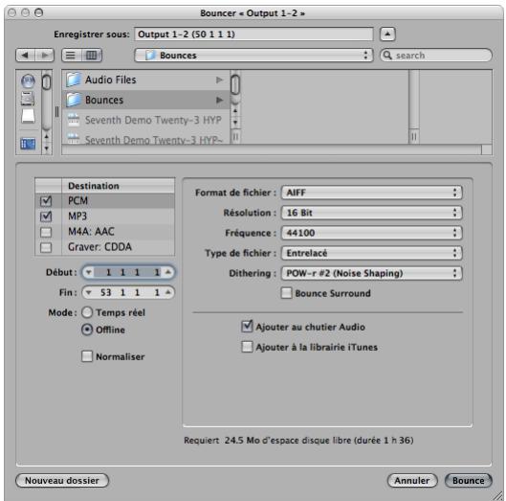This screenshot has height=501, width=506.
Task: Click the Seventh Demo Twenty-3 HYP file
Action: [x=145, y=121]
